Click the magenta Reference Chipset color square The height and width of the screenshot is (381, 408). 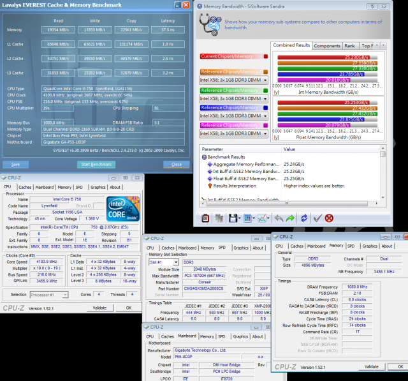(266, 125)
